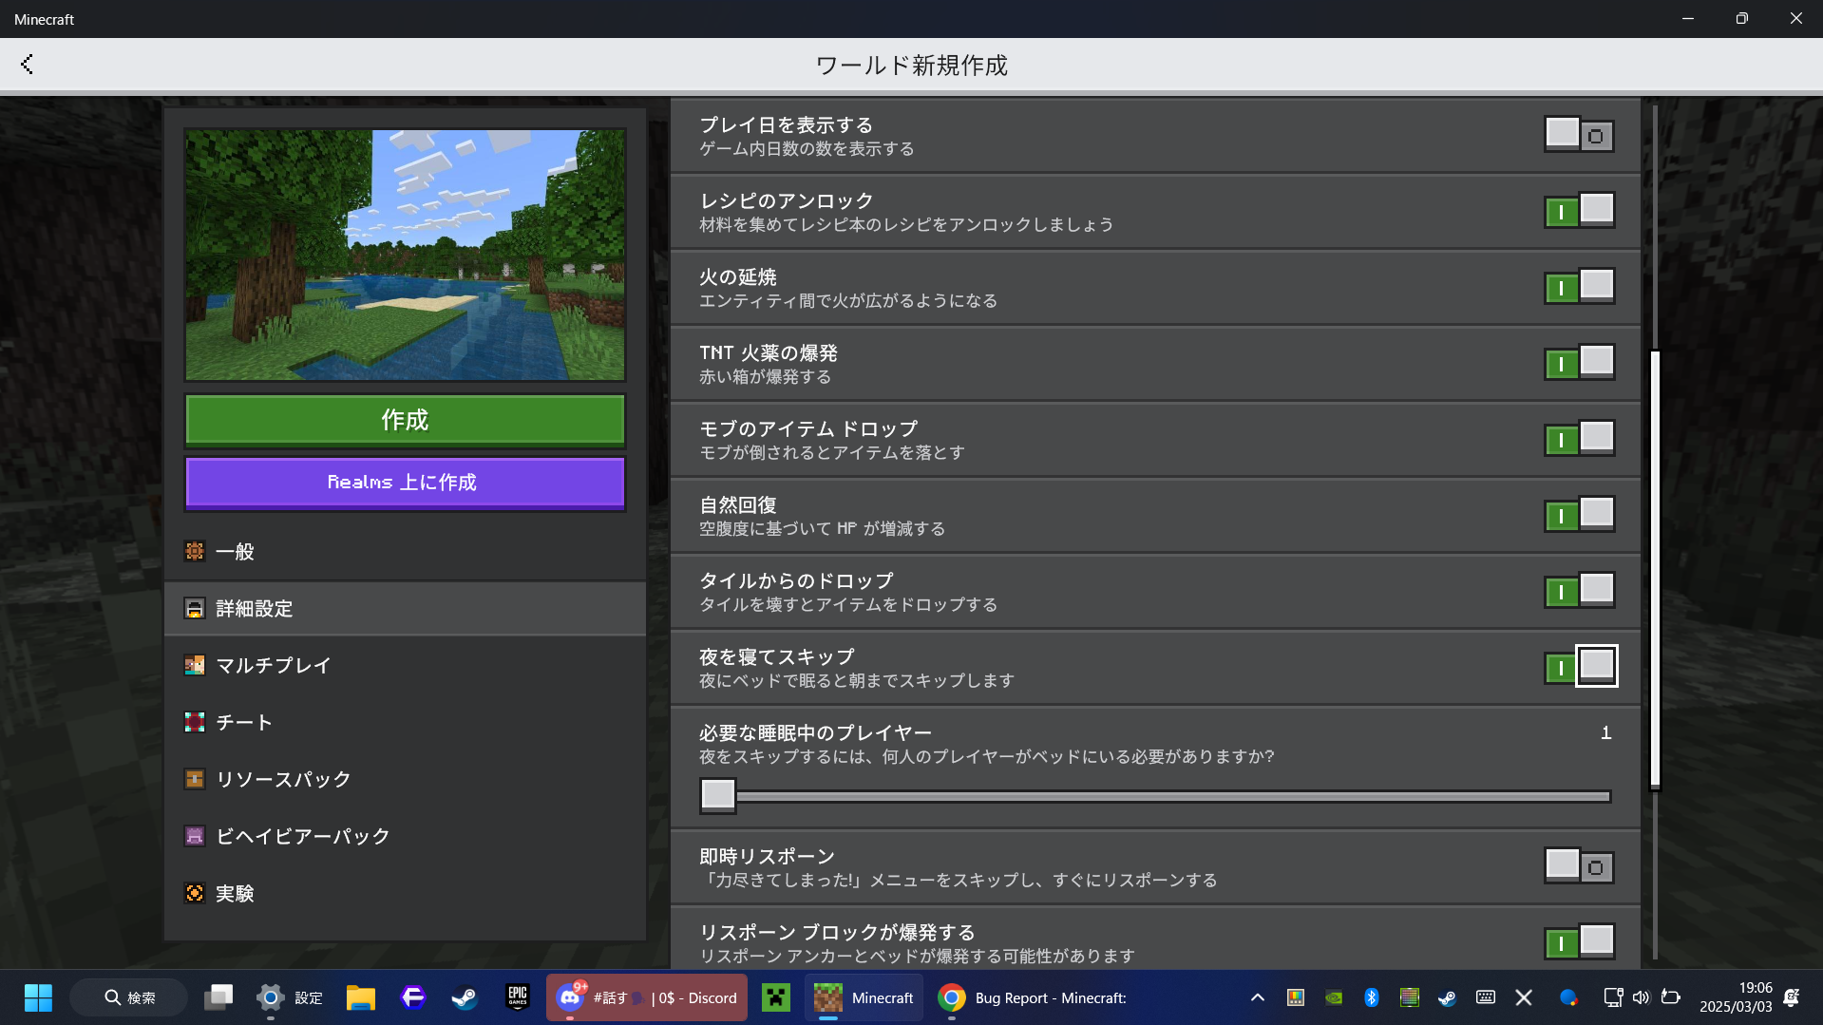1823x1025 pixels.
Task: Click the 実験 experiments icon
Action: click(x=195, y=894)
